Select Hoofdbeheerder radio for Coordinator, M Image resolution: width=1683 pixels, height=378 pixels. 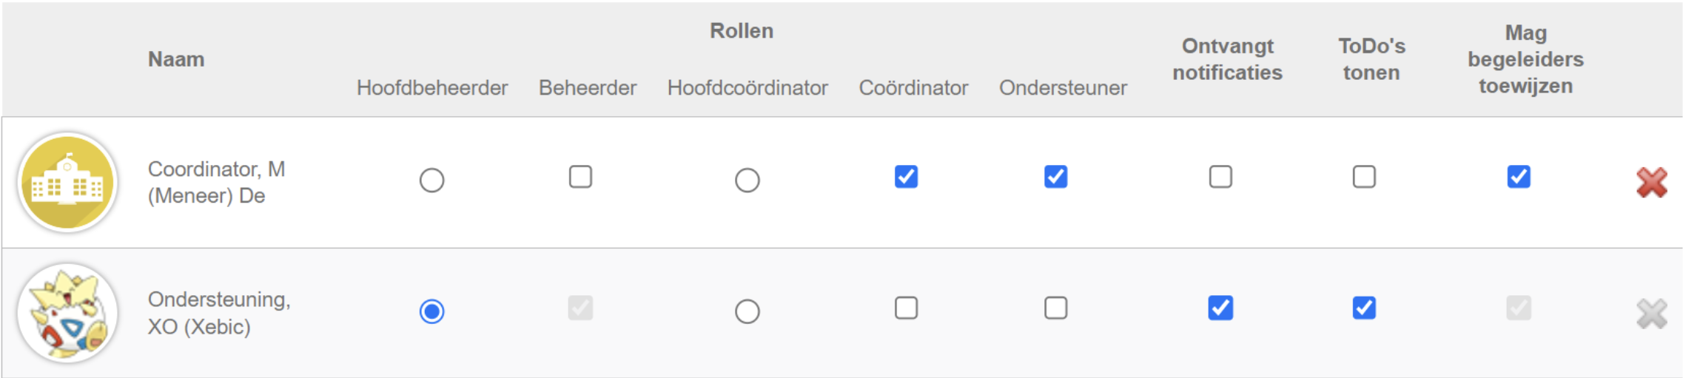click(x=431, y=180)
